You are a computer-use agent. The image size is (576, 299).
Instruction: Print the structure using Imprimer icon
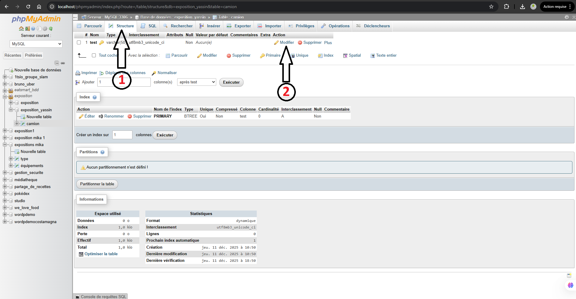86,73
